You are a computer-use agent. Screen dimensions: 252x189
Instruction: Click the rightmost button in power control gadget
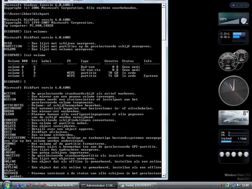(246, 154)
